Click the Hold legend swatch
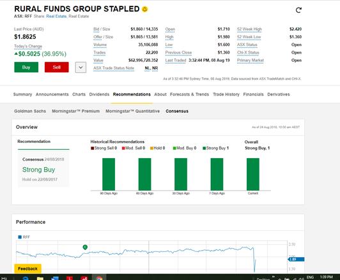 click(x=152, y=148)
